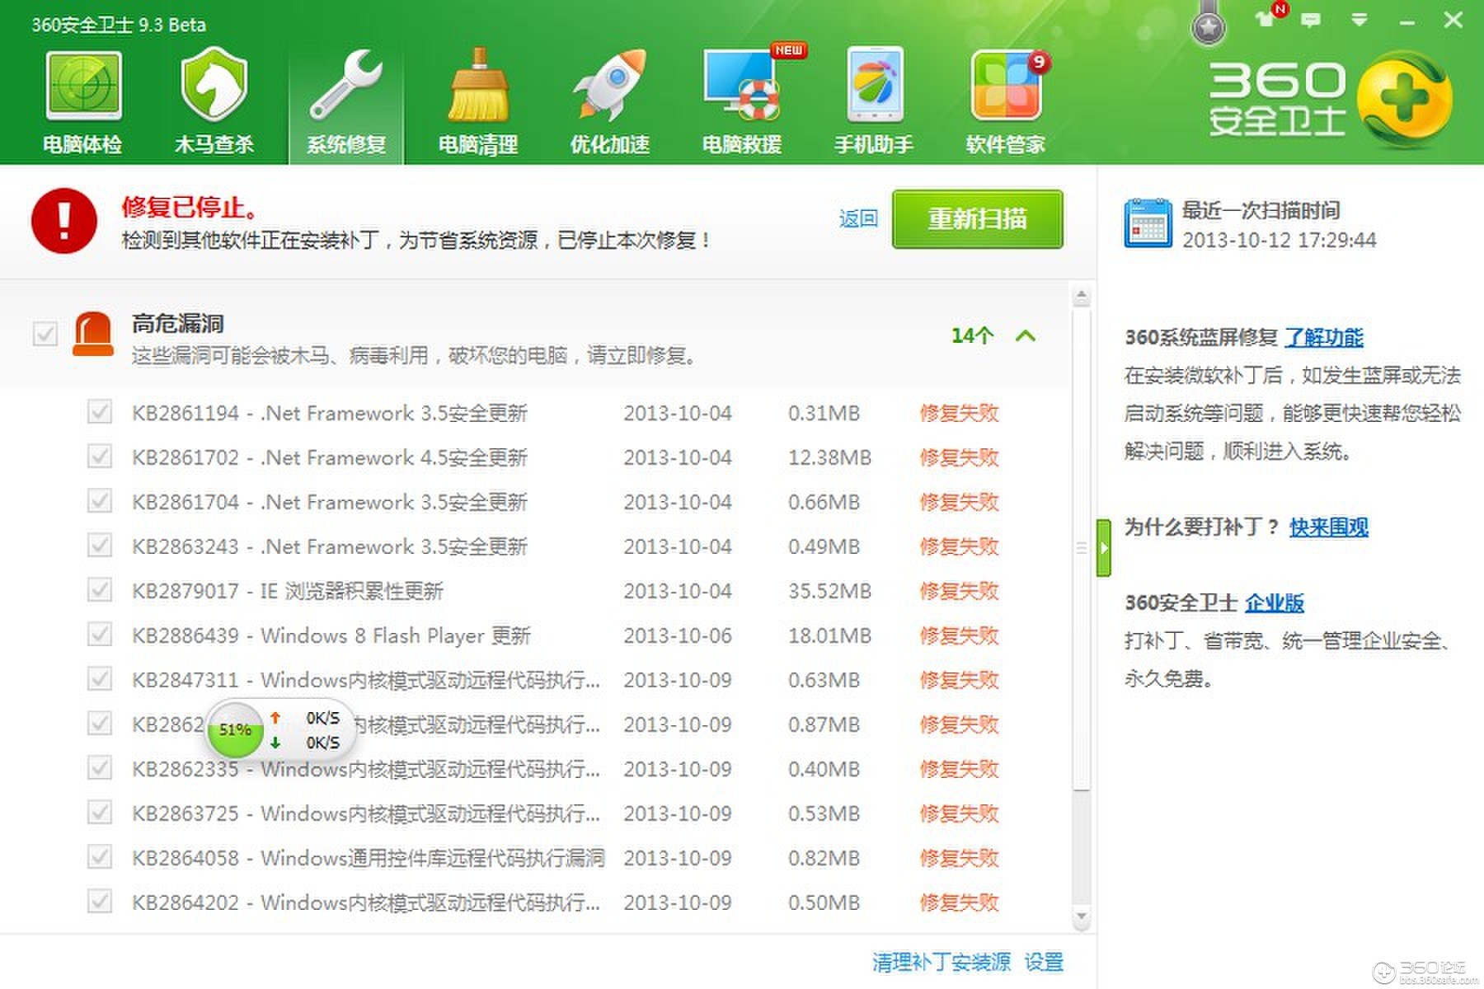Click the 35.52MB size value
This screenshot has width=1484, height=989.
pos(829,591)
